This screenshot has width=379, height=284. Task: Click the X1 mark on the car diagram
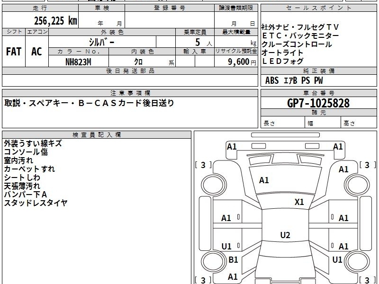pos(299,202)
